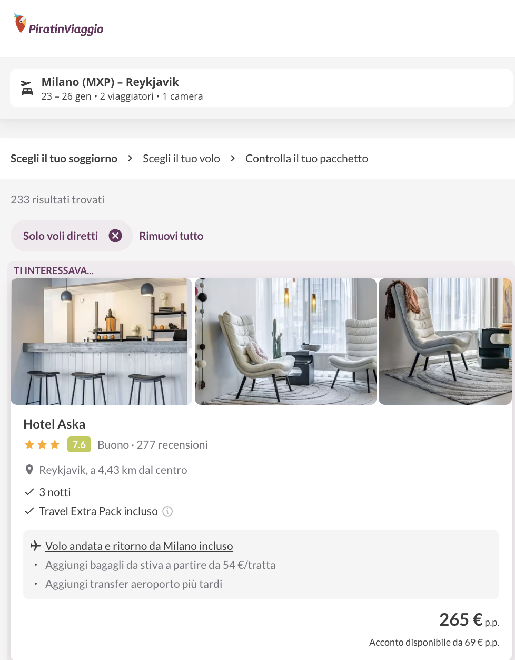The width and height of the screenshot is (515, 660).
Task: Open the Milano (MXP) – Reykjavik search box
Action: pos(261,89)
